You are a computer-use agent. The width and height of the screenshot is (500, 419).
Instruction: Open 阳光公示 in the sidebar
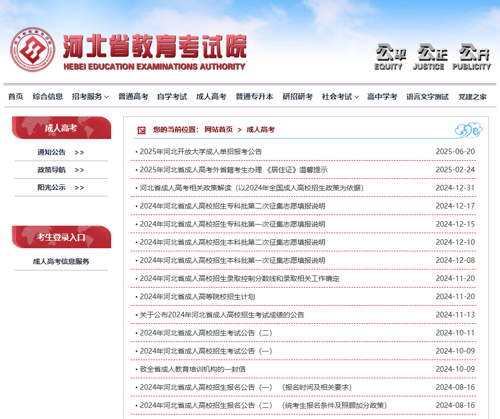[61, 187]
